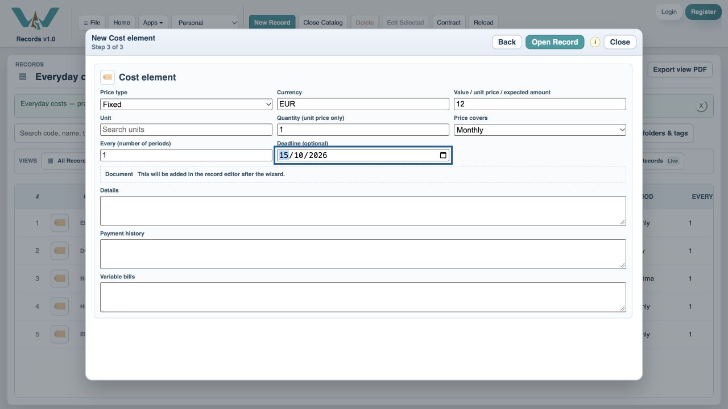
Task: Open the Apps menu dropdown
Action: [152, 23]
